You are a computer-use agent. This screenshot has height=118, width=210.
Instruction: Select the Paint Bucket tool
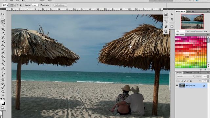[x=3, y=56]
